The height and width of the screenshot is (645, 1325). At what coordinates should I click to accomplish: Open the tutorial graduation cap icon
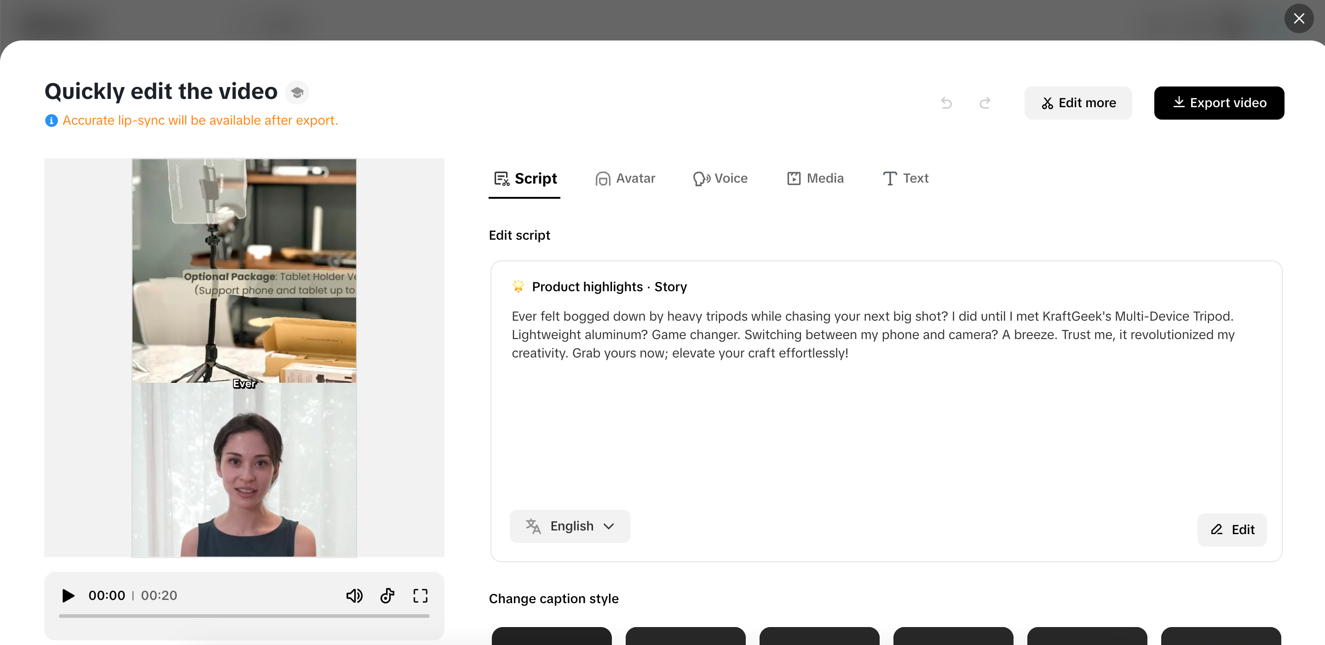(x=297, y=92)
